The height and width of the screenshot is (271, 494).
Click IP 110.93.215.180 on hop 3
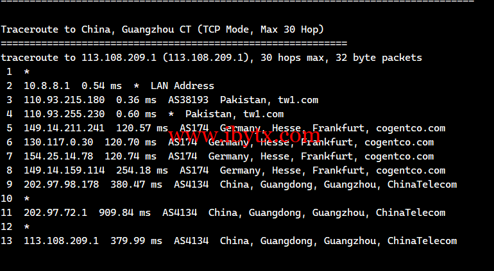click(64, 100)
